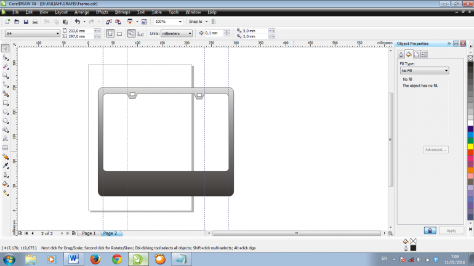474x266 pixels.
Task: Select the Text tool
Action: pyautogui.click(x=5, y=139)
